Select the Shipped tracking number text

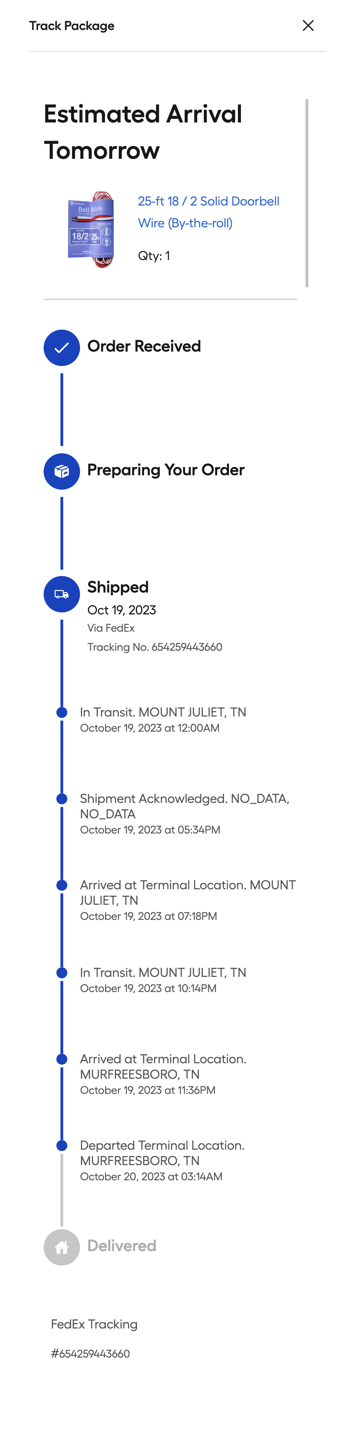[155, 647]
